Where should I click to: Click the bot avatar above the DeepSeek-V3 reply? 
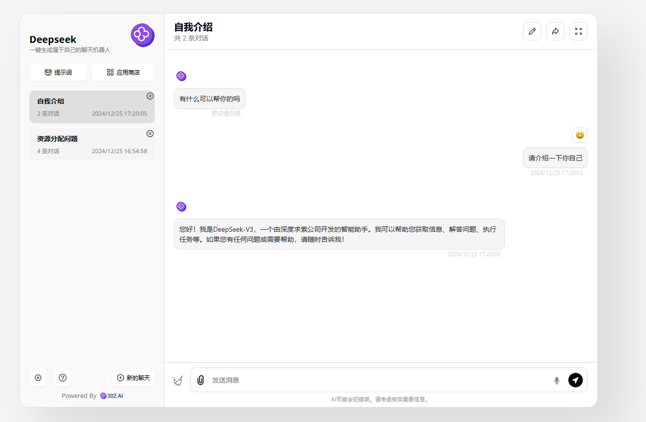[x=181, y=206]
